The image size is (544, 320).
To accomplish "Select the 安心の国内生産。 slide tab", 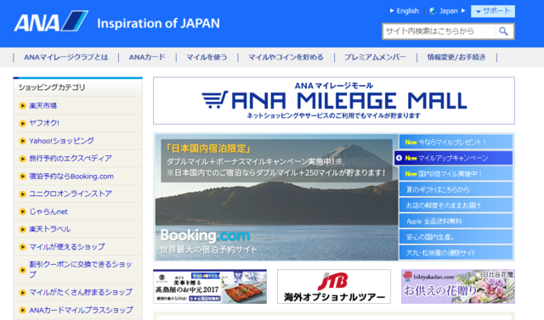I will click(456, 237).
